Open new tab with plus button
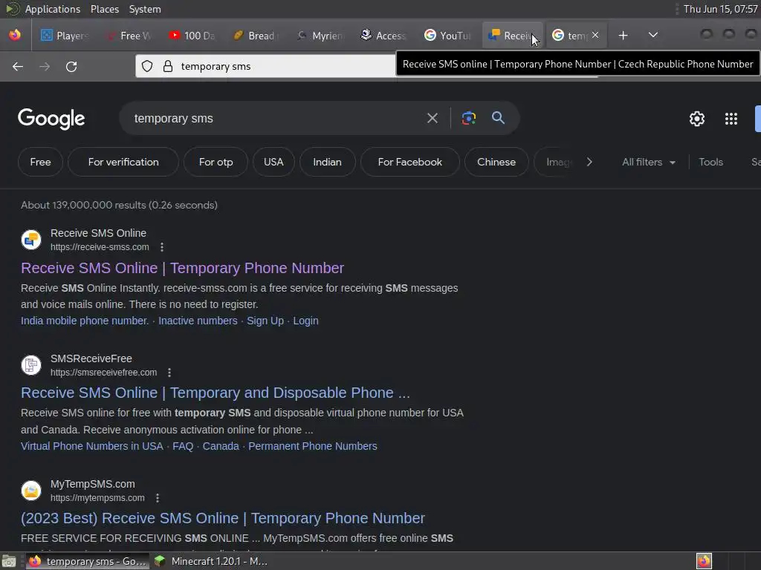Viewport: 761px width, 570px height. (x=624, y=36)
